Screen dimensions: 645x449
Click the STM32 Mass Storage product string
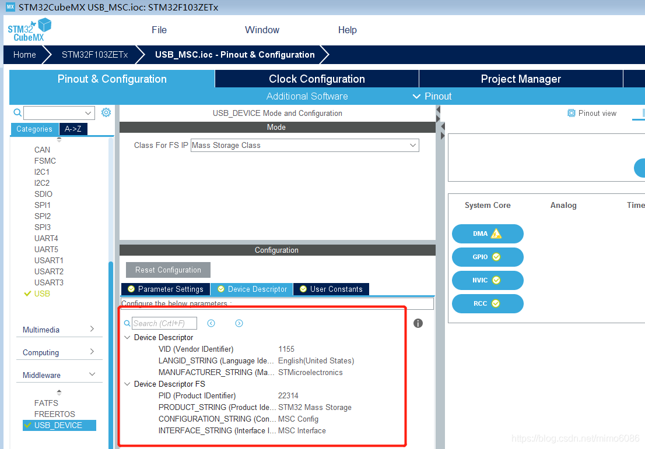(315, 408)
